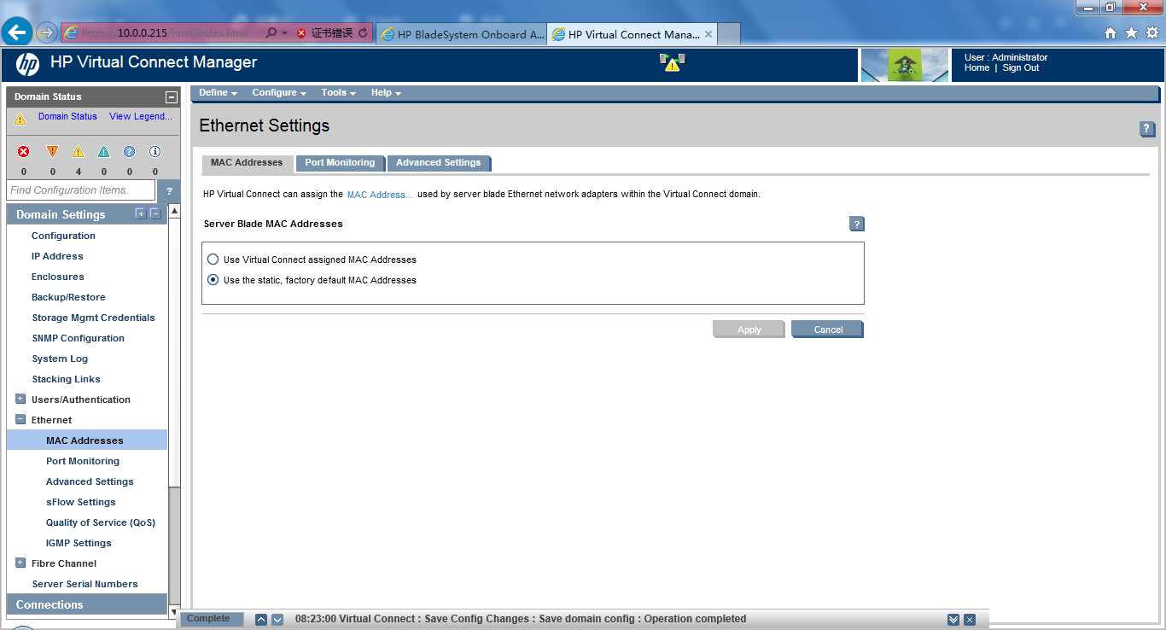
Task: Open Stacking Links tree item
Action: pos(67,379)
